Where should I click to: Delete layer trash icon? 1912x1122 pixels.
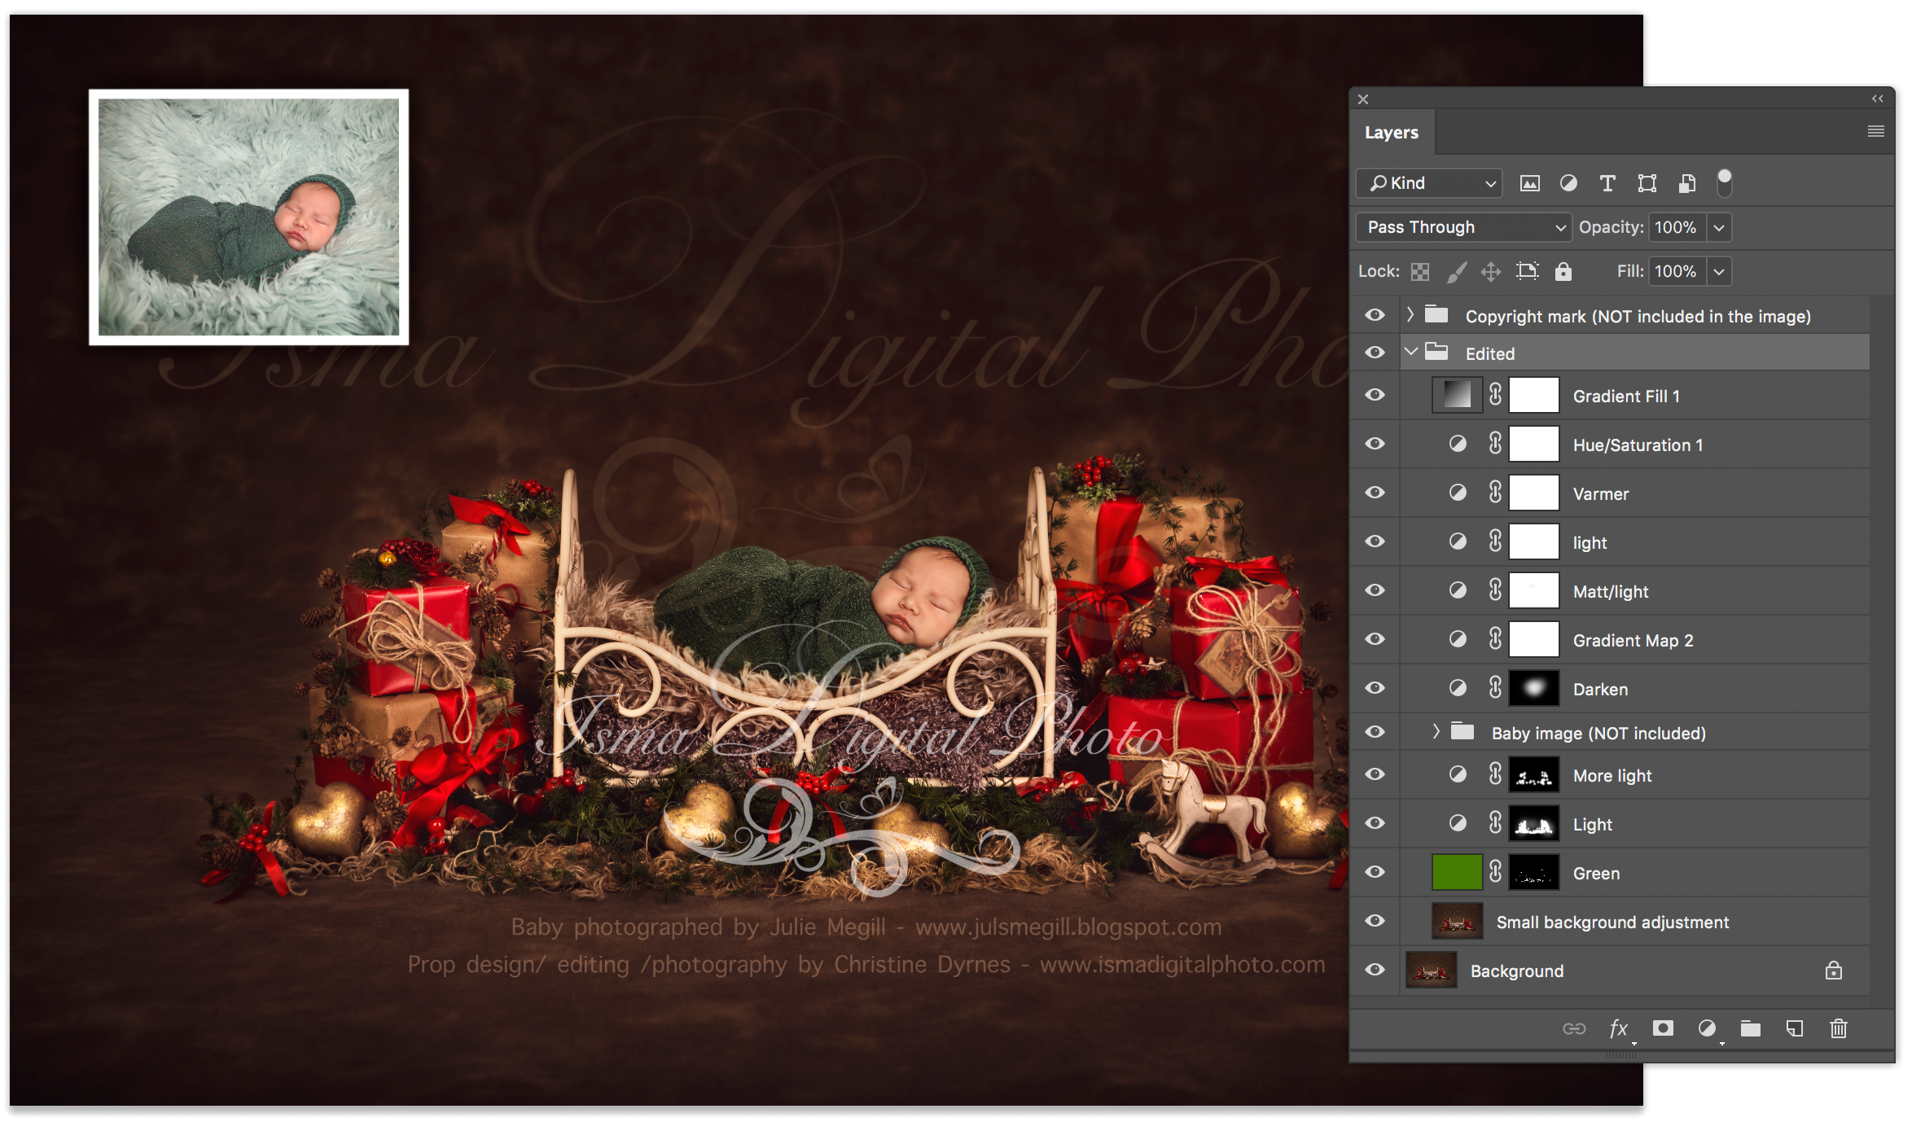1839,1028
